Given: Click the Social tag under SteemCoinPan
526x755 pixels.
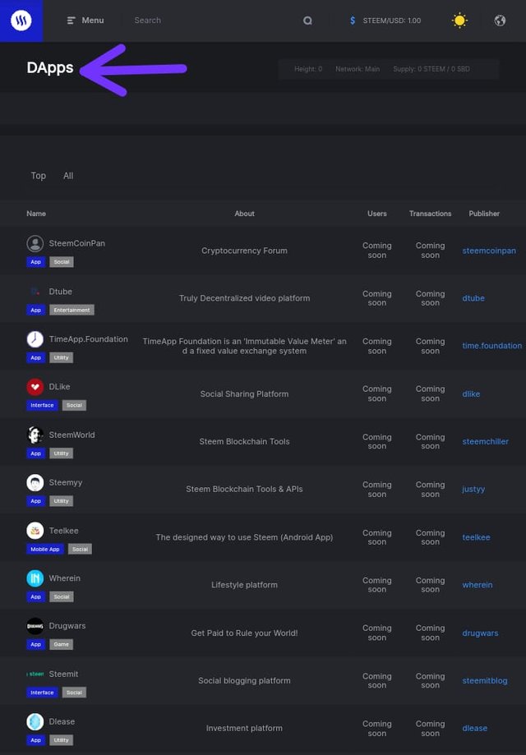Looking at the screenshot, I should [x=62, y=262].
